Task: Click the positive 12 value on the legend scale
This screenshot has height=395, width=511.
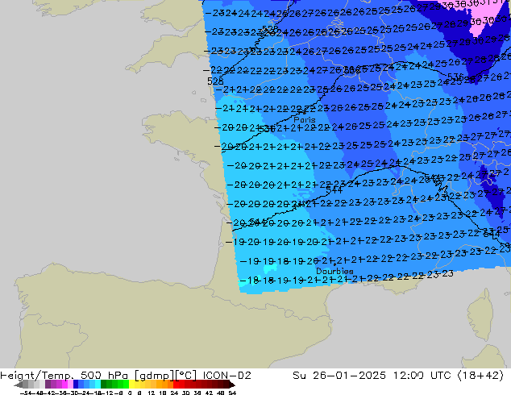Action: click(x=152, y=393)
